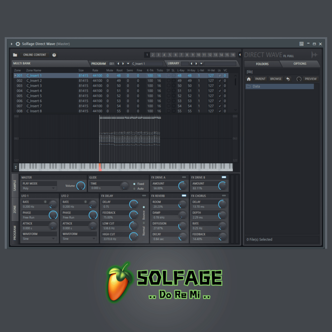Toggle Lk checkbox for C_Insert 6

(220, 101)
